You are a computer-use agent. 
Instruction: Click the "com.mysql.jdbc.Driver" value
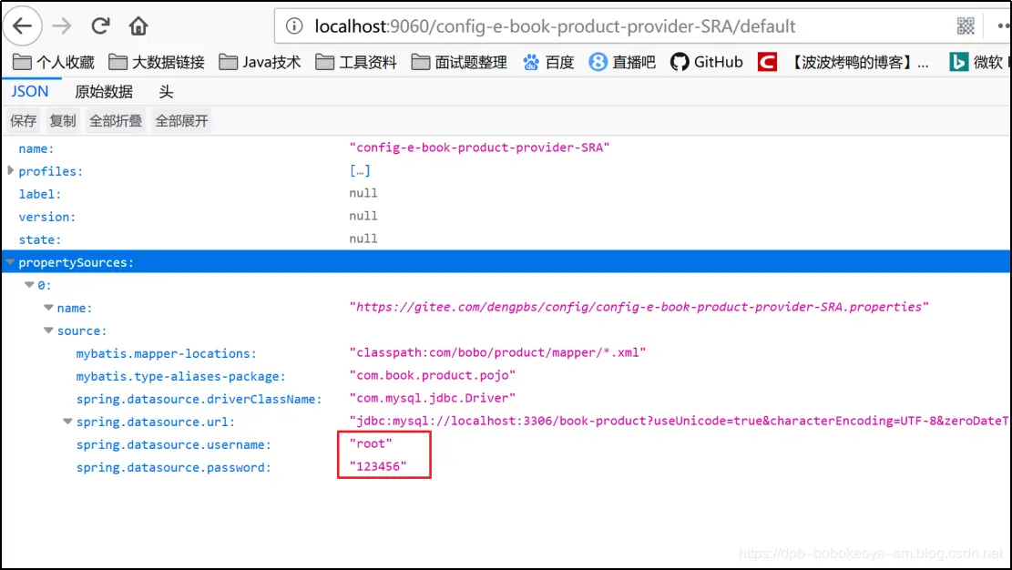click(433, 398)
